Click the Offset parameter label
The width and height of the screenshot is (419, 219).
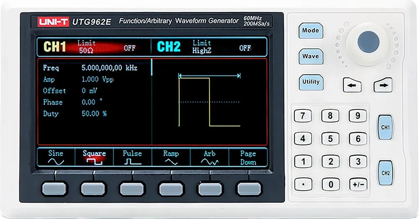click(x=54, y=91)
